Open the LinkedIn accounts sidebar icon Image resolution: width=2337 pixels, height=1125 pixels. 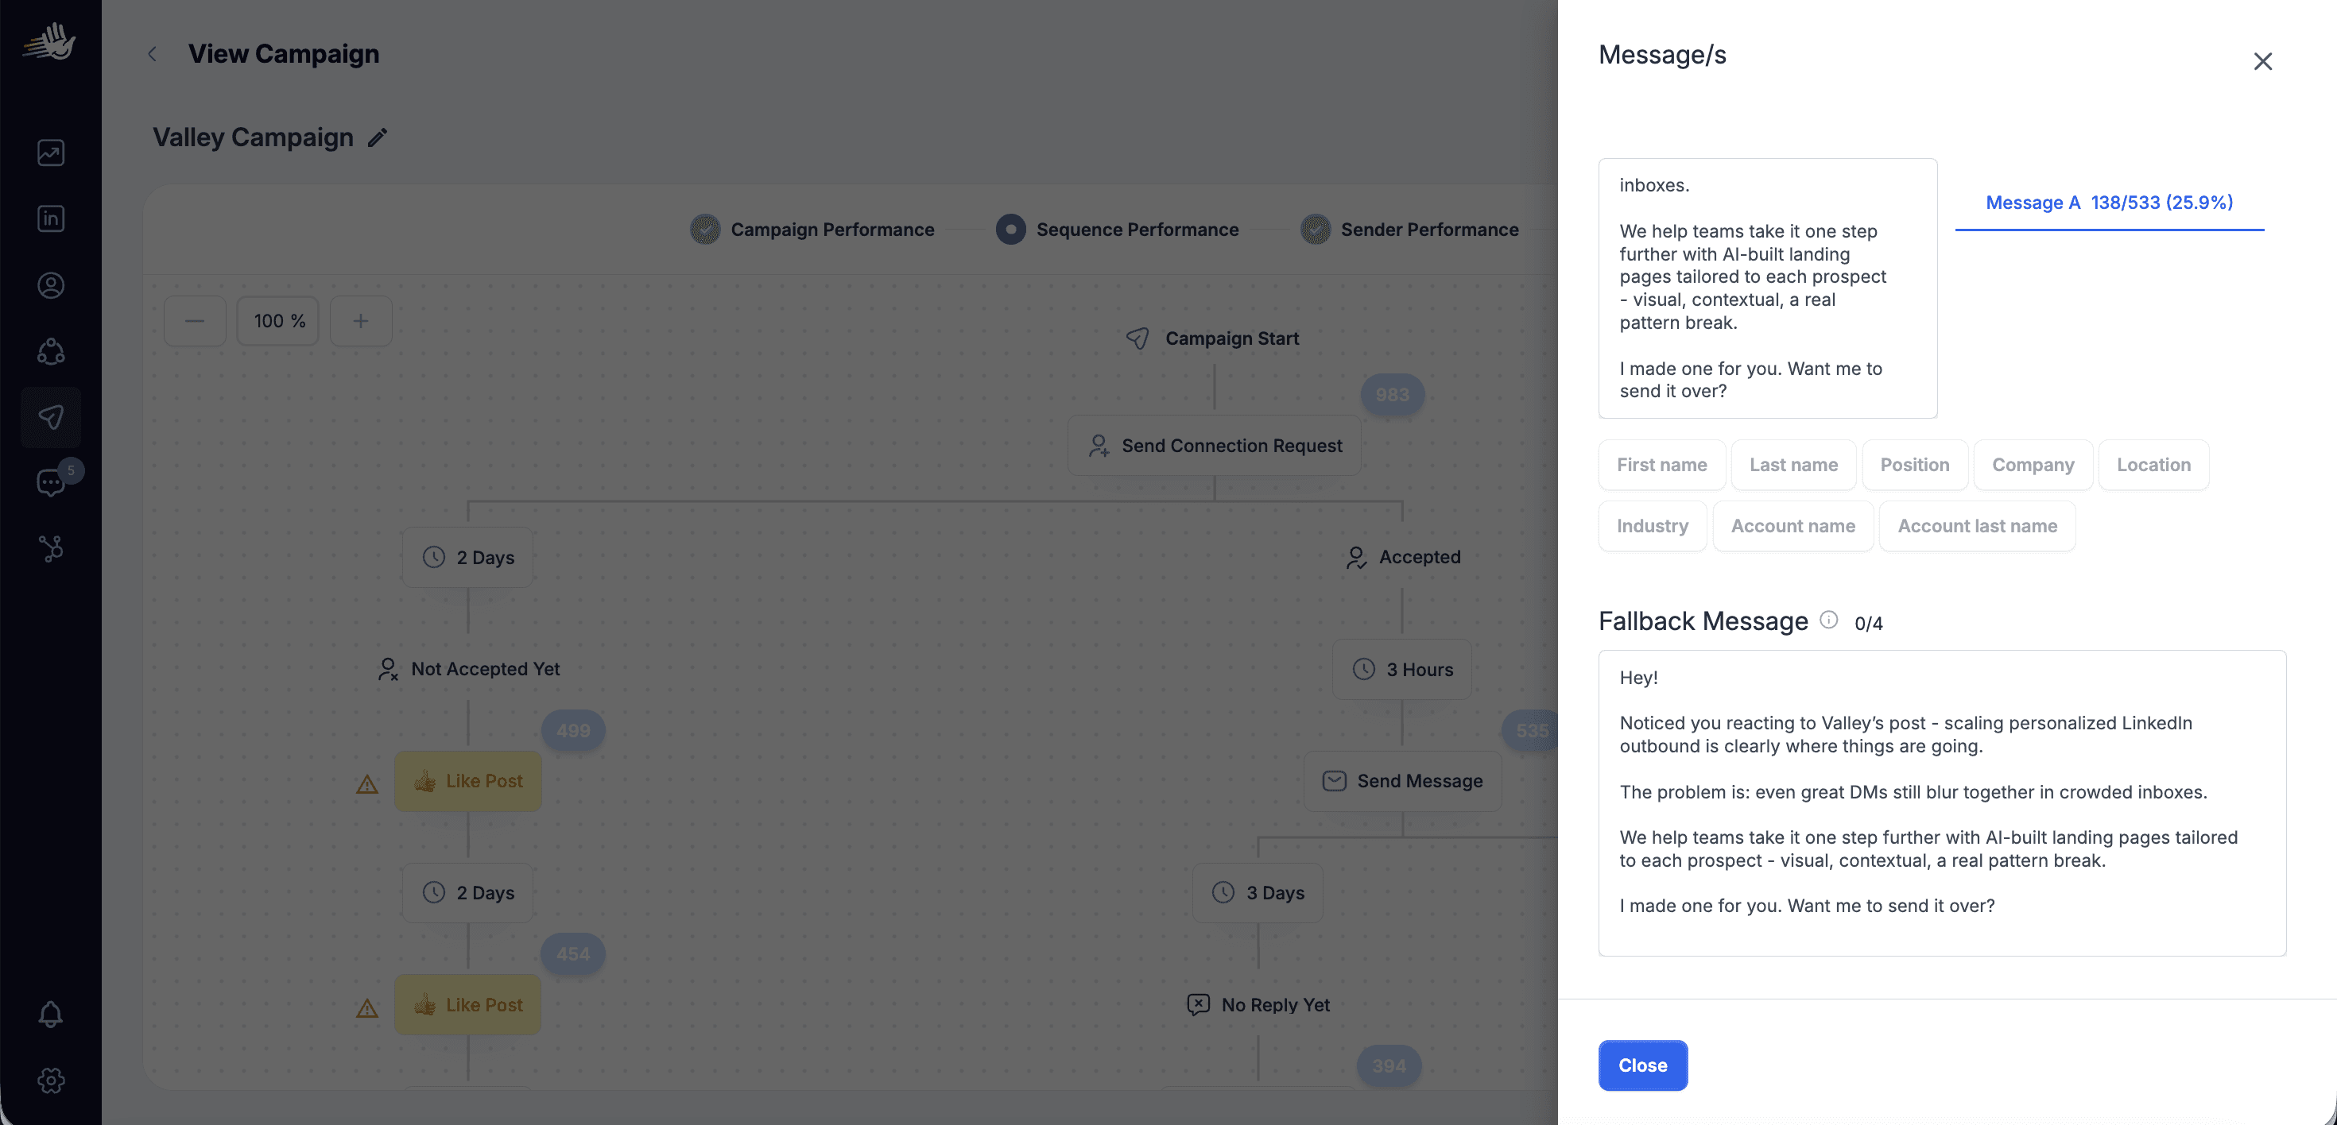click(51, 218)
